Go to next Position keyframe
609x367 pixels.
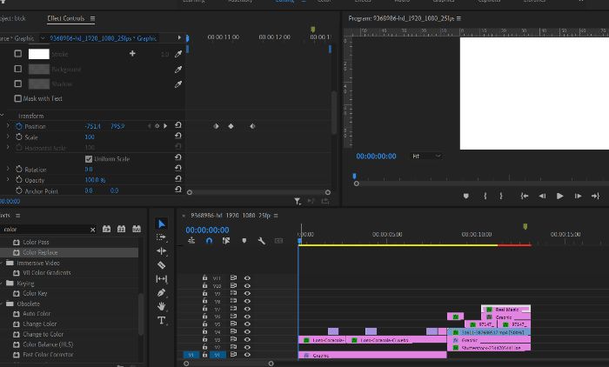(x=165, y=126)
